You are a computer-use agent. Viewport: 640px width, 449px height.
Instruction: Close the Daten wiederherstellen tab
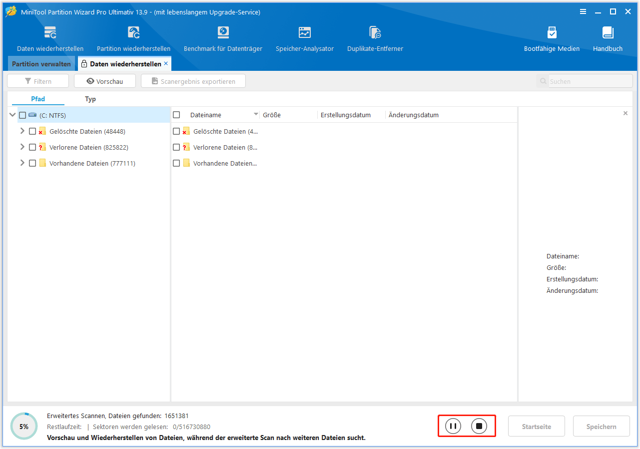pyautogui.click(x=166, y=64)
